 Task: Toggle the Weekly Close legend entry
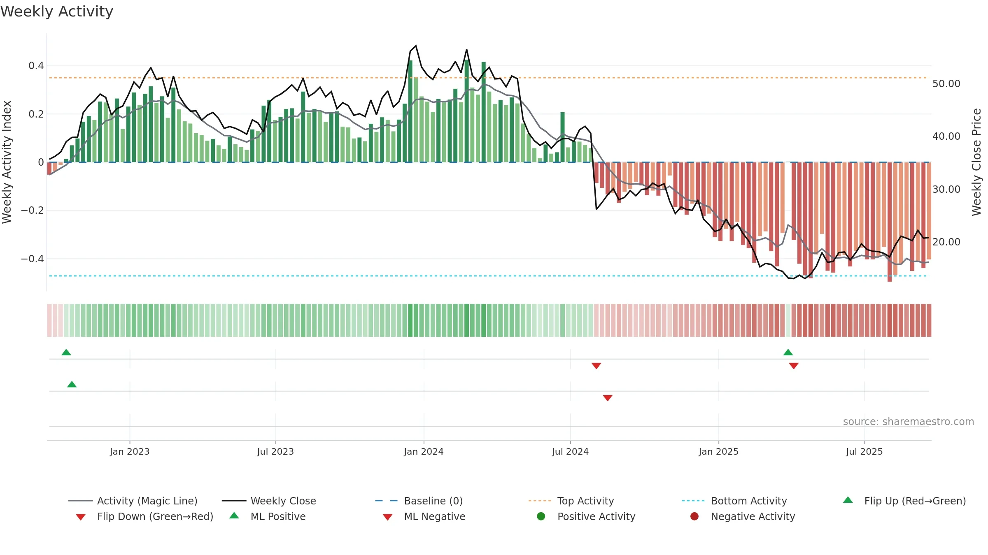pyautogui.click(x=269, y=501)
